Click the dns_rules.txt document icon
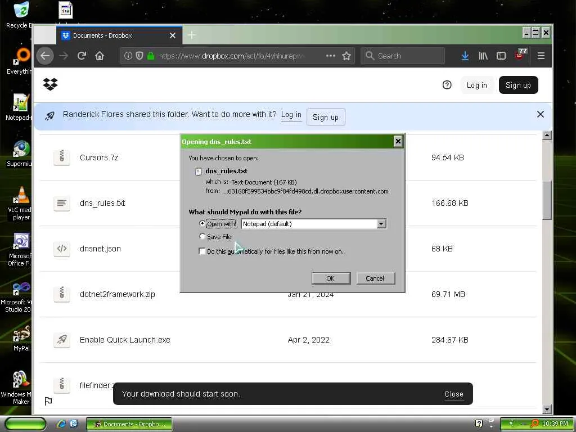 pyautogui.click(x=62, y=202)
